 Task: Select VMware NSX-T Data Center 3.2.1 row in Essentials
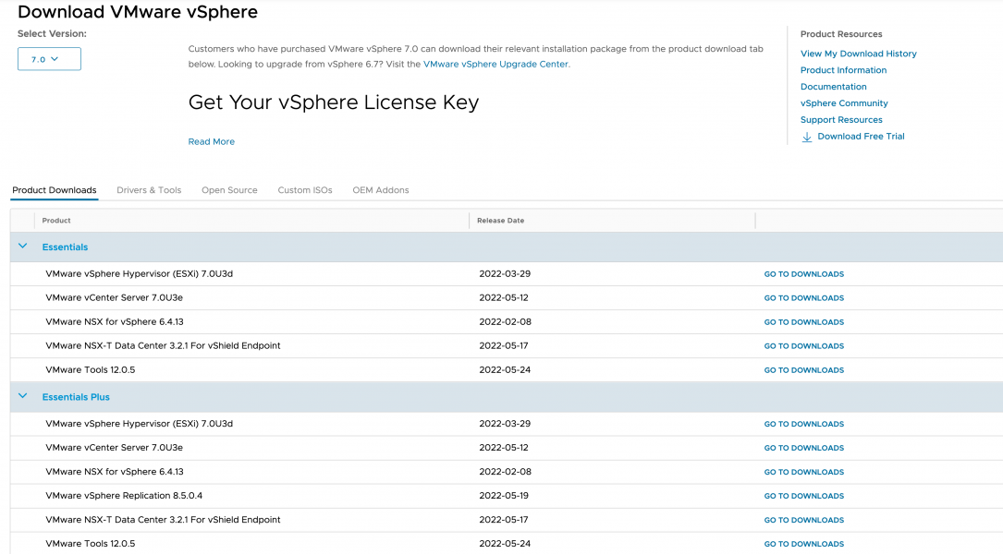coord(163,345)
